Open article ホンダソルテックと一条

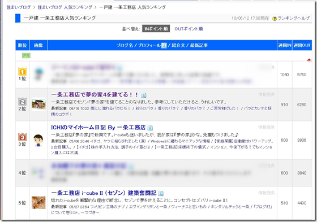pos(230,207)
